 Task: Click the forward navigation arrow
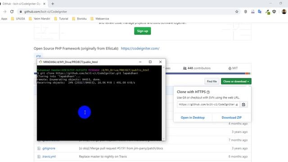[x=5, y=12]
